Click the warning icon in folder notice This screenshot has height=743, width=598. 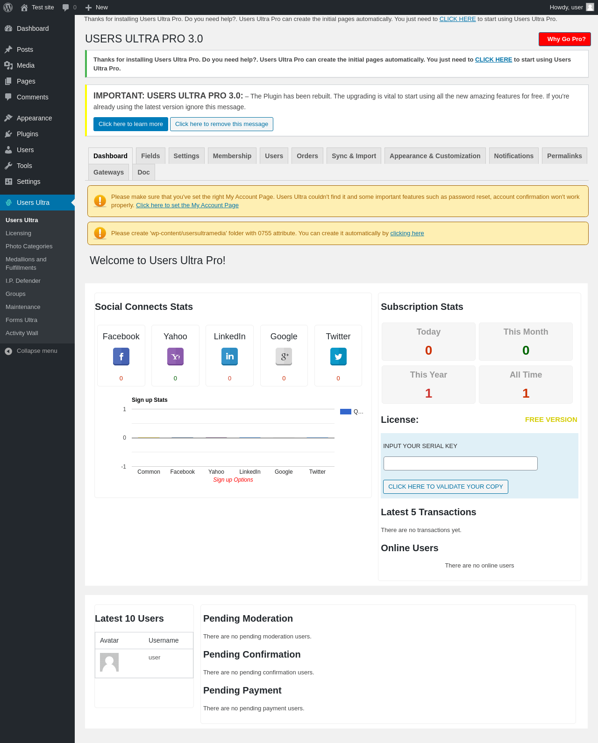[x=100, y=233]
